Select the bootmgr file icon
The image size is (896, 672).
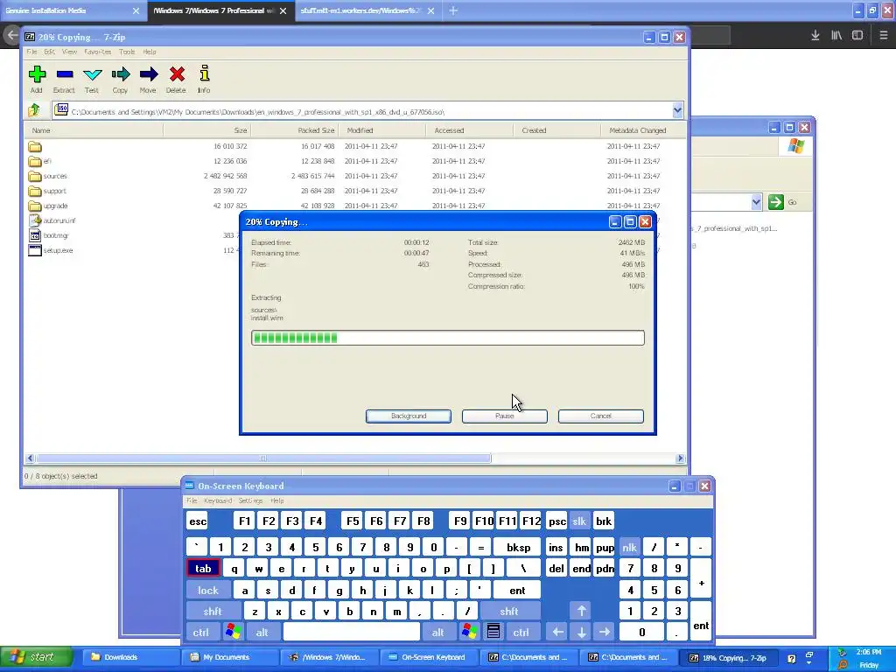coord(35,235)
